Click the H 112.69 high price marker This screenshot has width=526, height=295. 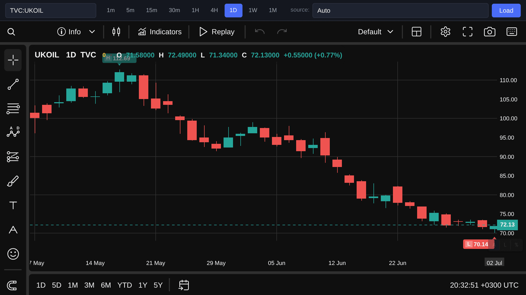click(119, 58)
